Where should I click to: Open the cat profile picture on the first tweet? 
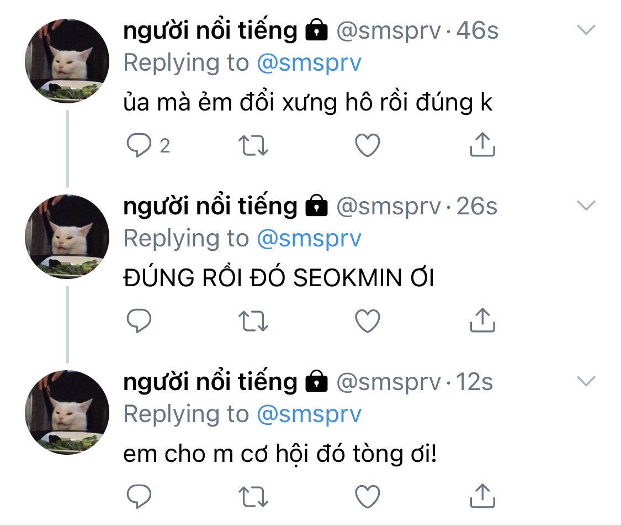click(67, 61)
